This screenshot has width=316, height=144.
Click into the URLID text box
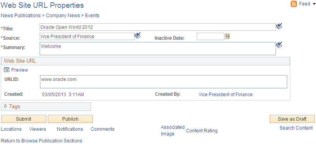coord(164,82)
